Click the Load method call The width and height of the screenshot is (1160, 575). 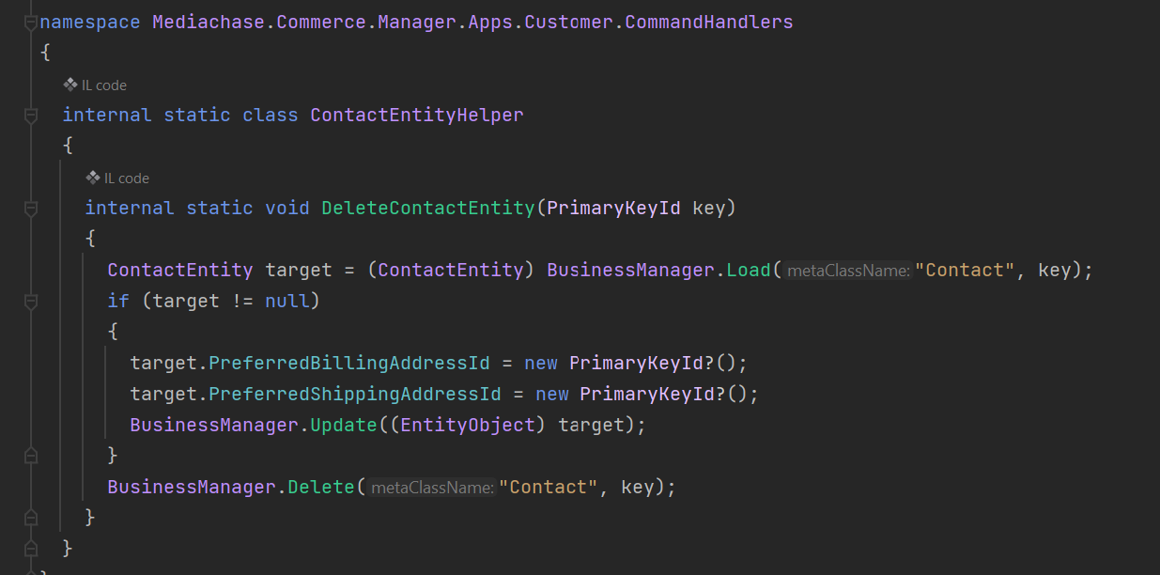tap(749, 271)
